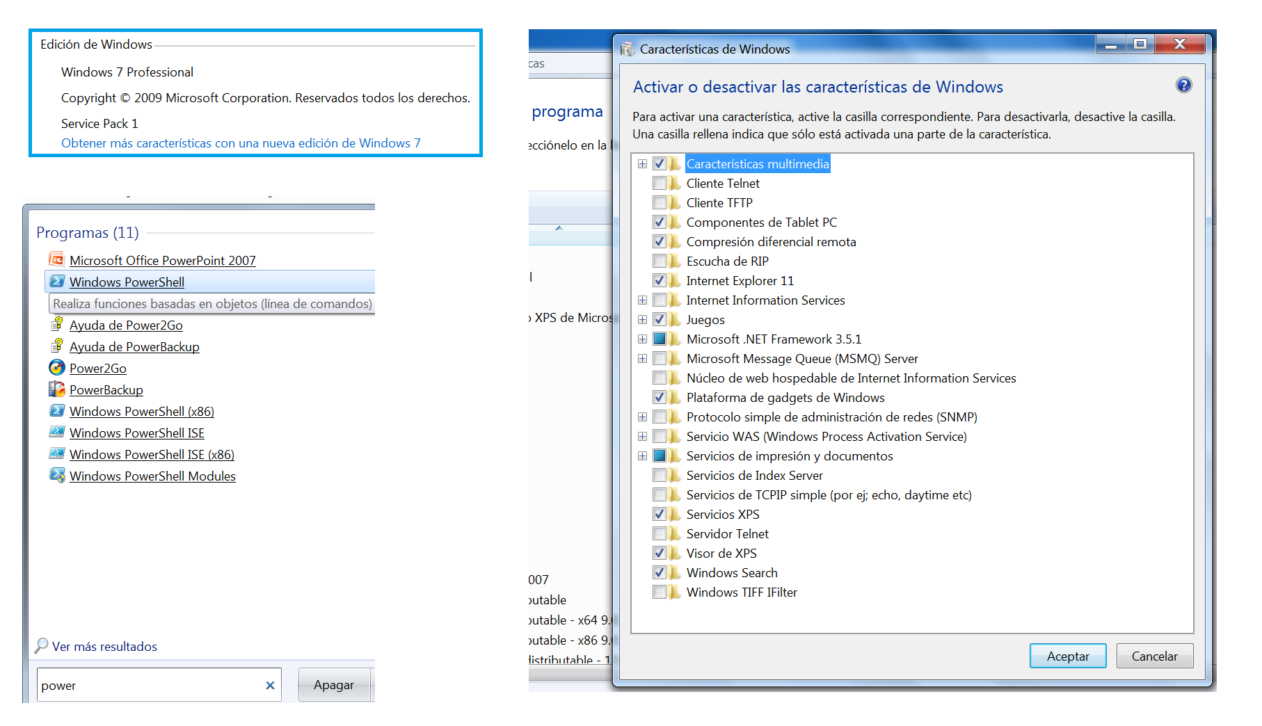
Task: Click the folder icon next to Internet Explorer 11
Action: 675,280
